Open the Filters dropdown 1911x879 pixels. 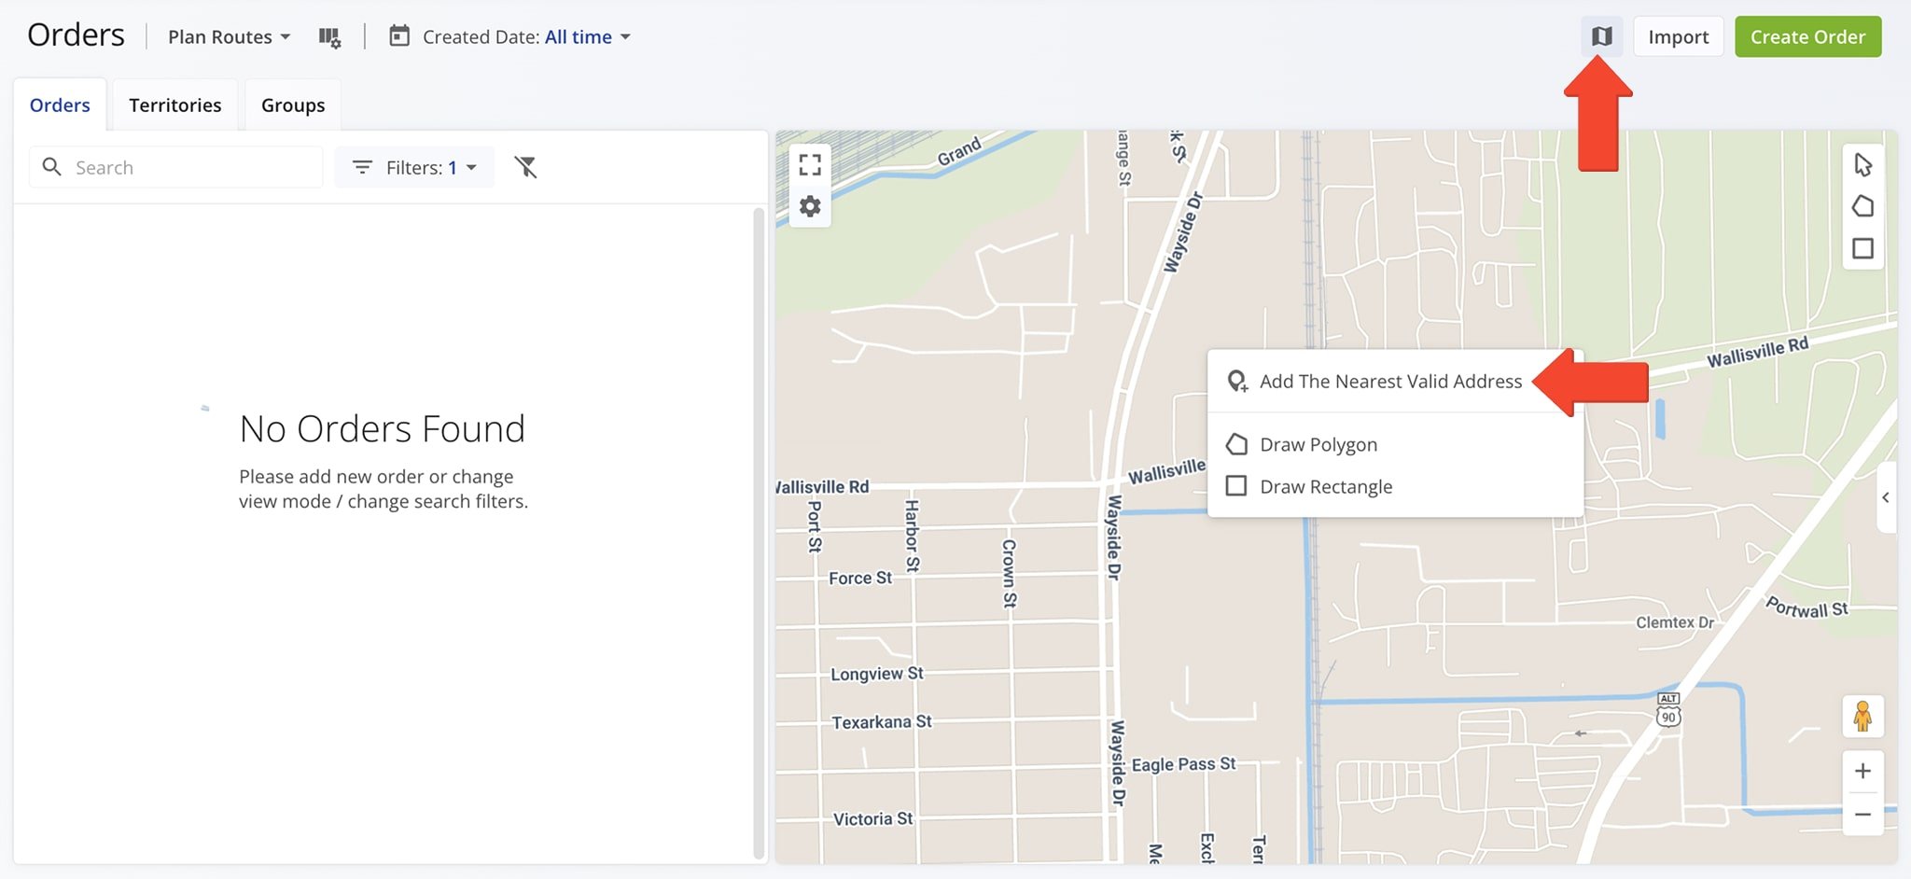(x=414, y=167)
